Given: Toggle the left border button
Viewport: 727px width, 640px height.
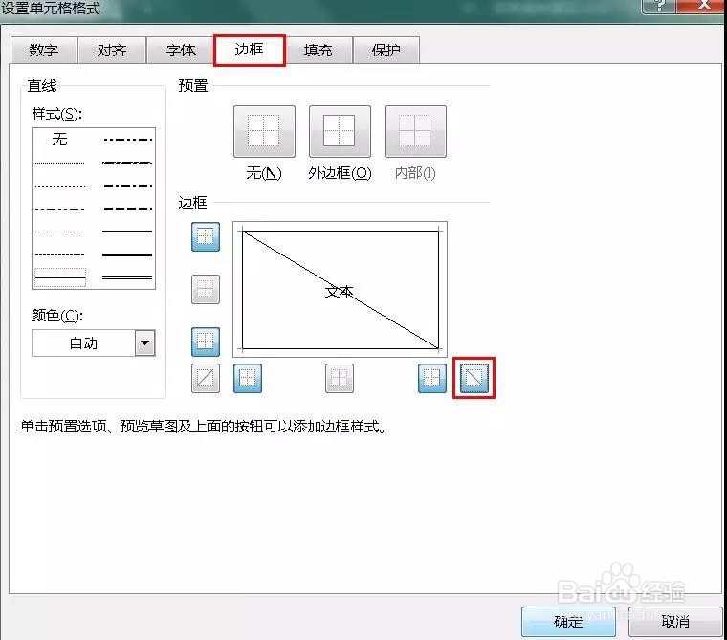Looking at the screenshot, I should click(x=248, y=378).
